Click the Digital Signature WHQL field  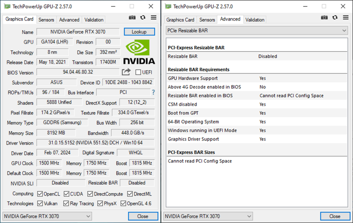tap(136, 153)
